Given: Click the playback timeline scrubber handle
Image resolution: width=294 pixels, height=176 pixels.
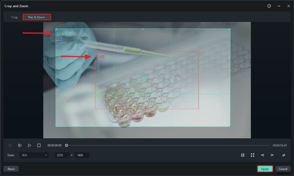Looking at the screenshot, I should click(67, 145).
